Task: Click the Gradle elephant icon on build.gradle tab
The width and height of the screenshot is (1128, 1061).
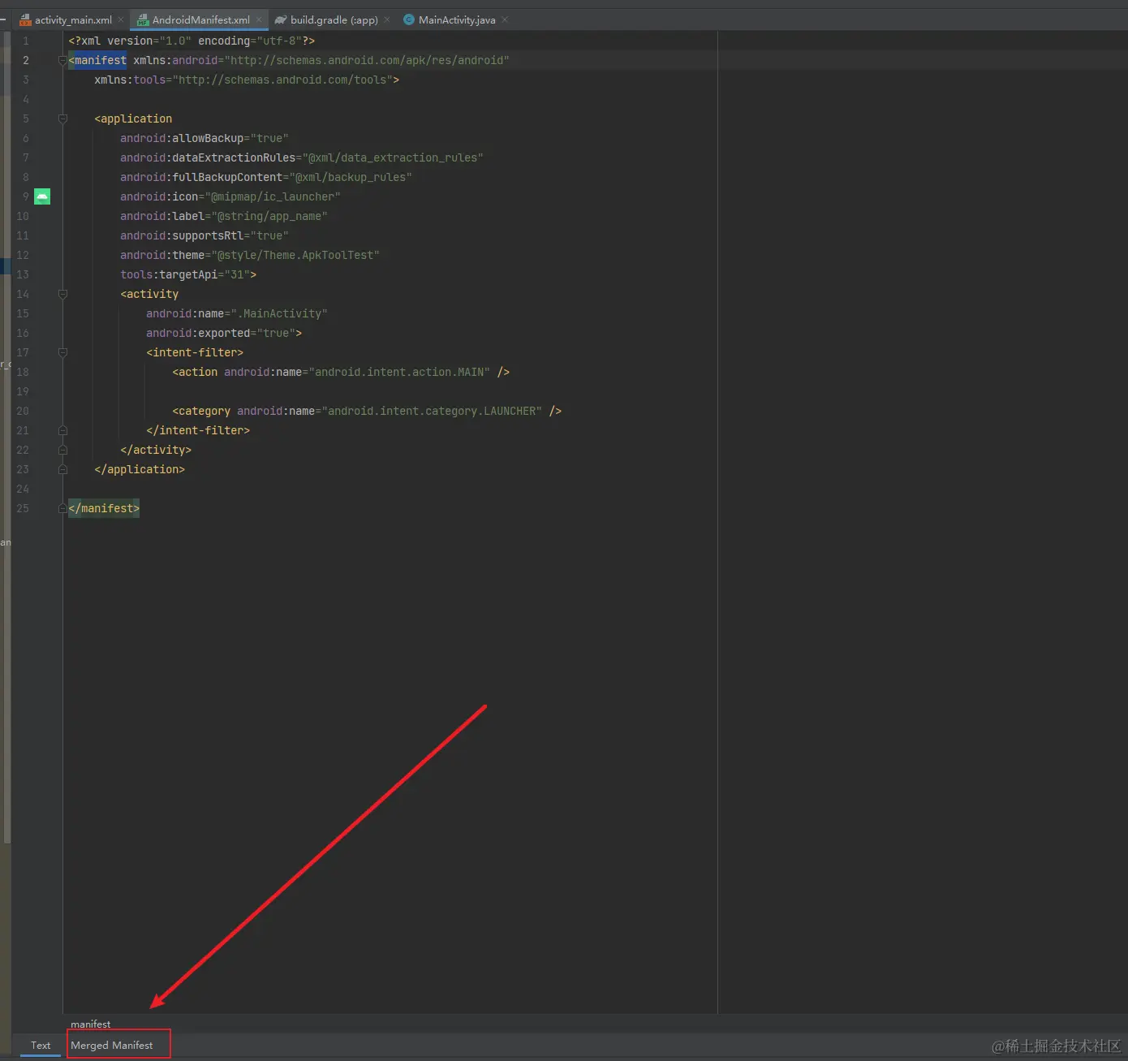Action: point(281,20)
